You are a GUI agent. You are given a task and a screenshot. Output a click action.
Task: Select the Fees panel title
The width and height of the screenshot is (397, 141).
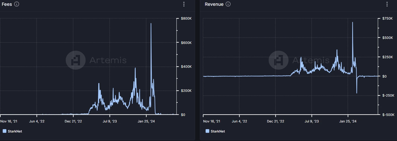point(7,4)
